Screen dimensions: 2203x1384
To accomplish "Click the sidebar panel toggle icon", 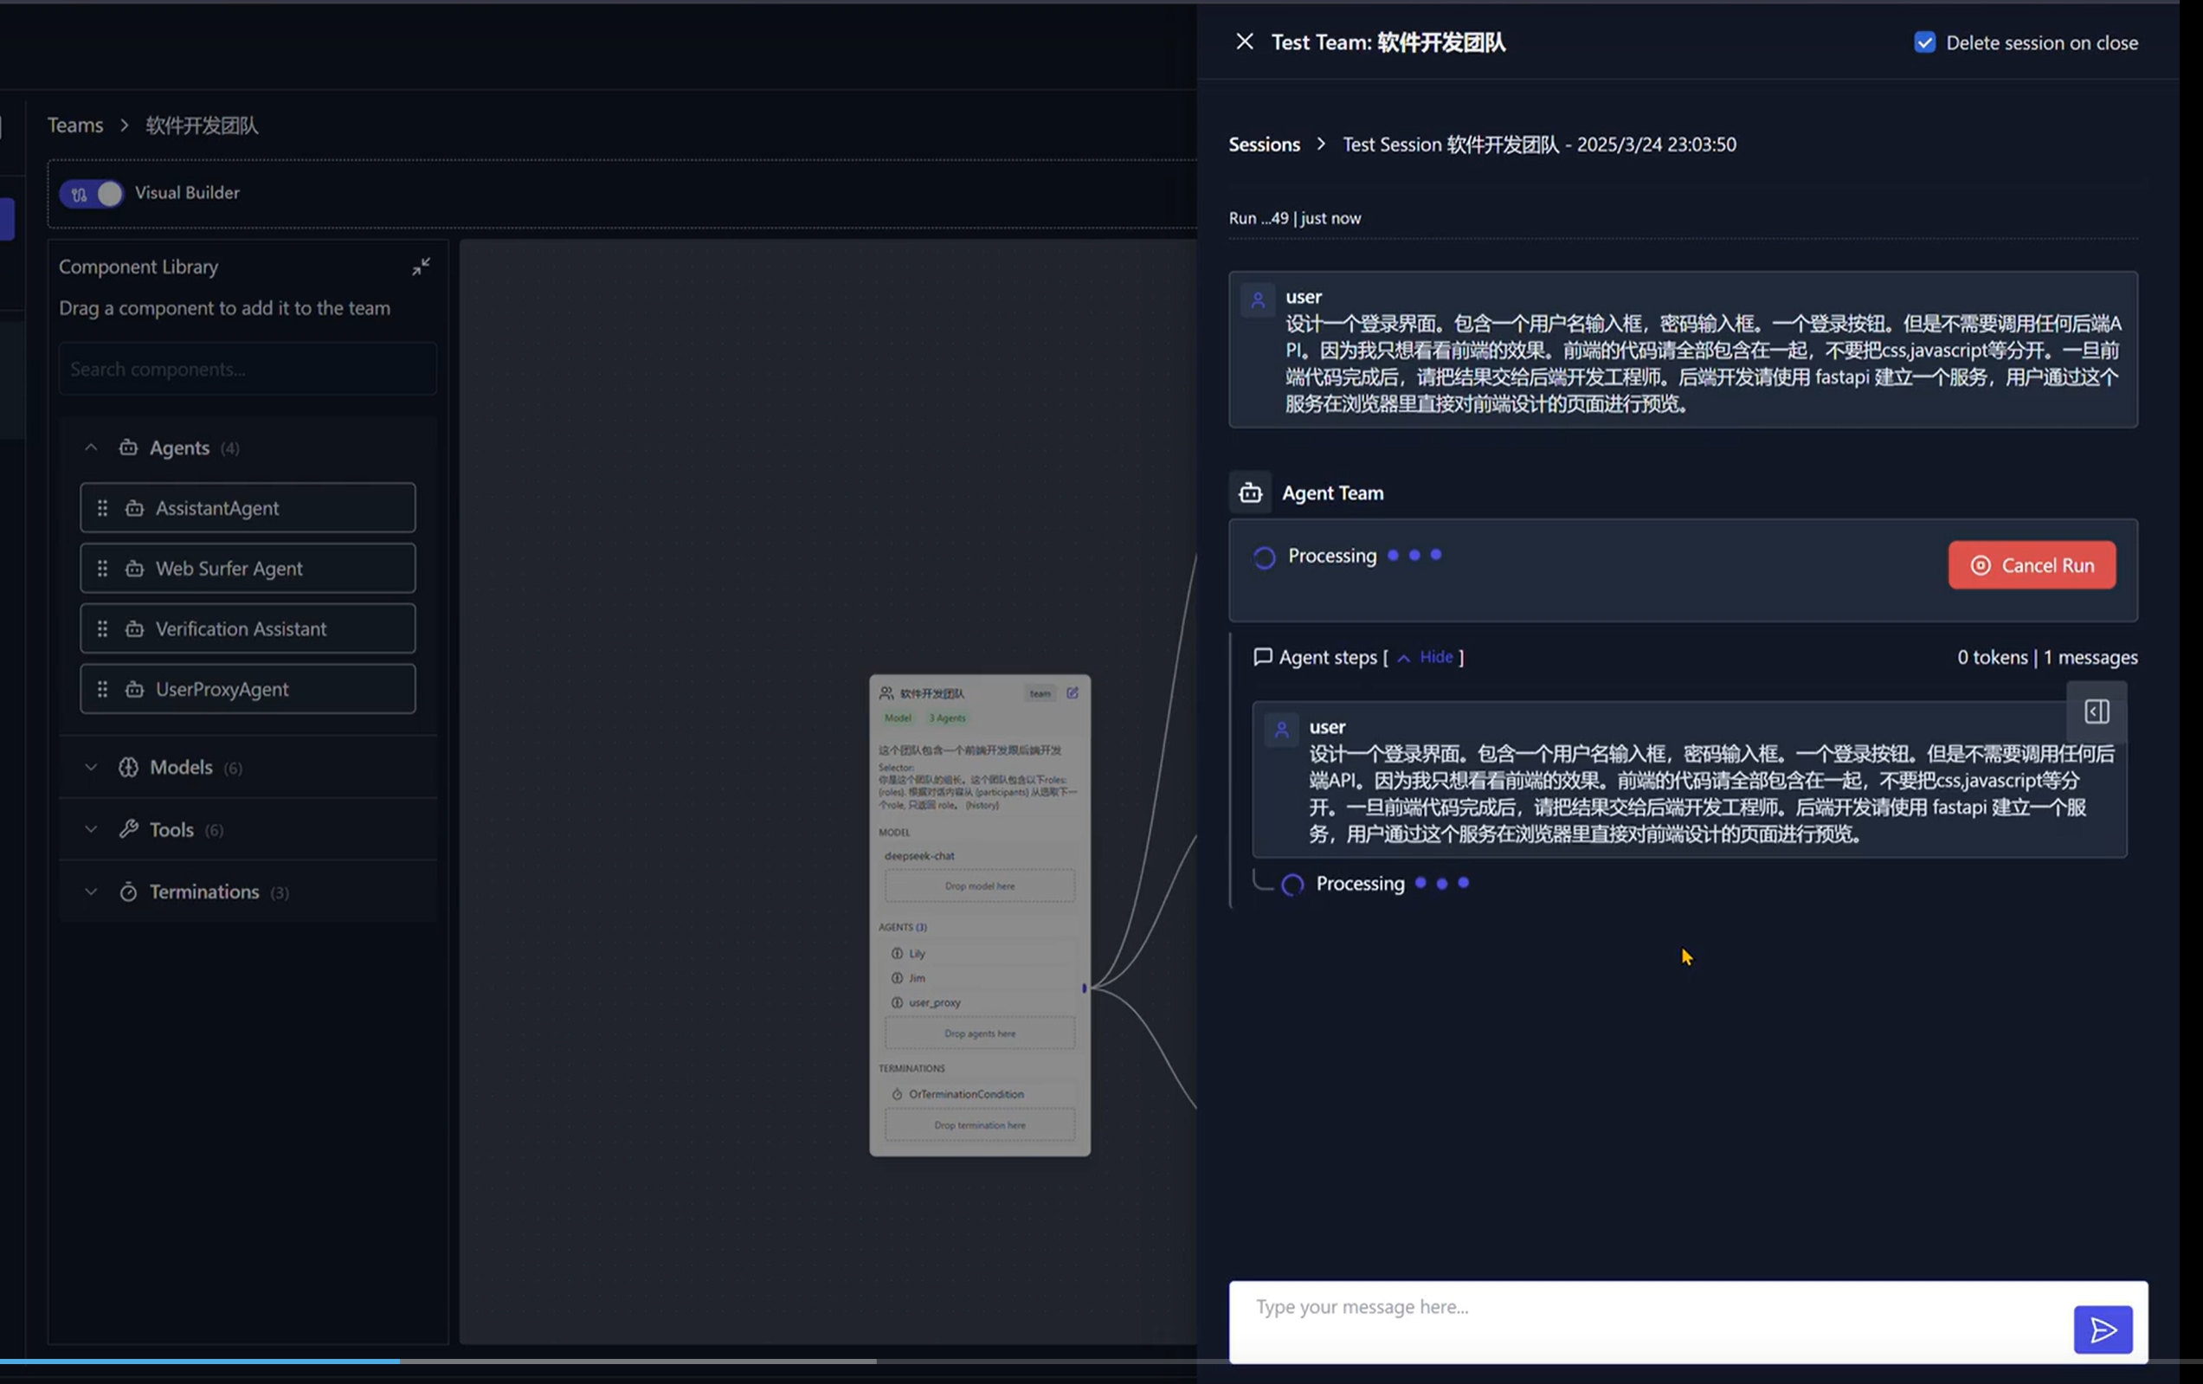I will click(2096, 711).
